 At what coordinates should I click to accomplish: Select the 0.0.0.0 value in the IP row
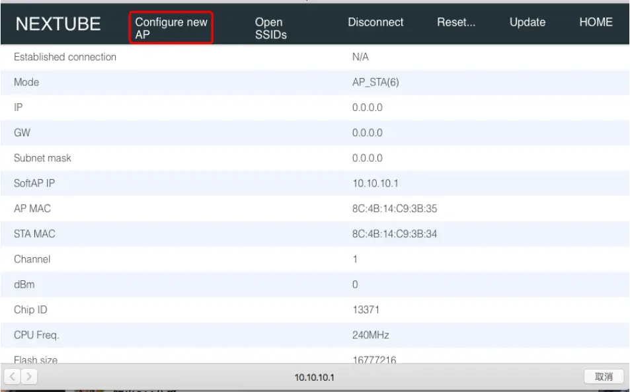(368, 108)
